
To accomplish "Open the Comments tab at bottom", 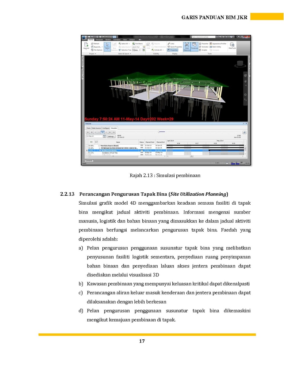I will tap(89, 161).
